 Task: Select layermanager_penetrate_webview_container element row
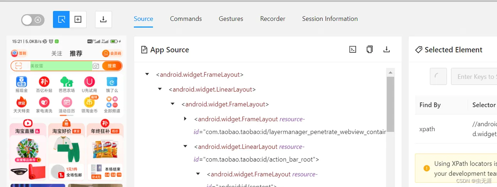290,125
